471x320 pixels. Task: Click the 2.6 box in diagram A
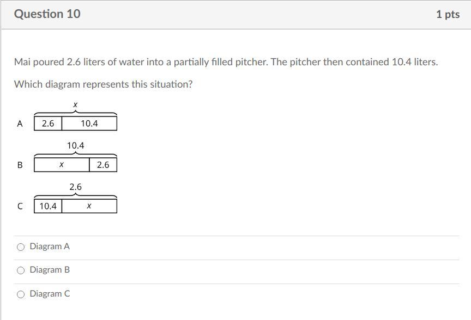(x=48, y=124)
